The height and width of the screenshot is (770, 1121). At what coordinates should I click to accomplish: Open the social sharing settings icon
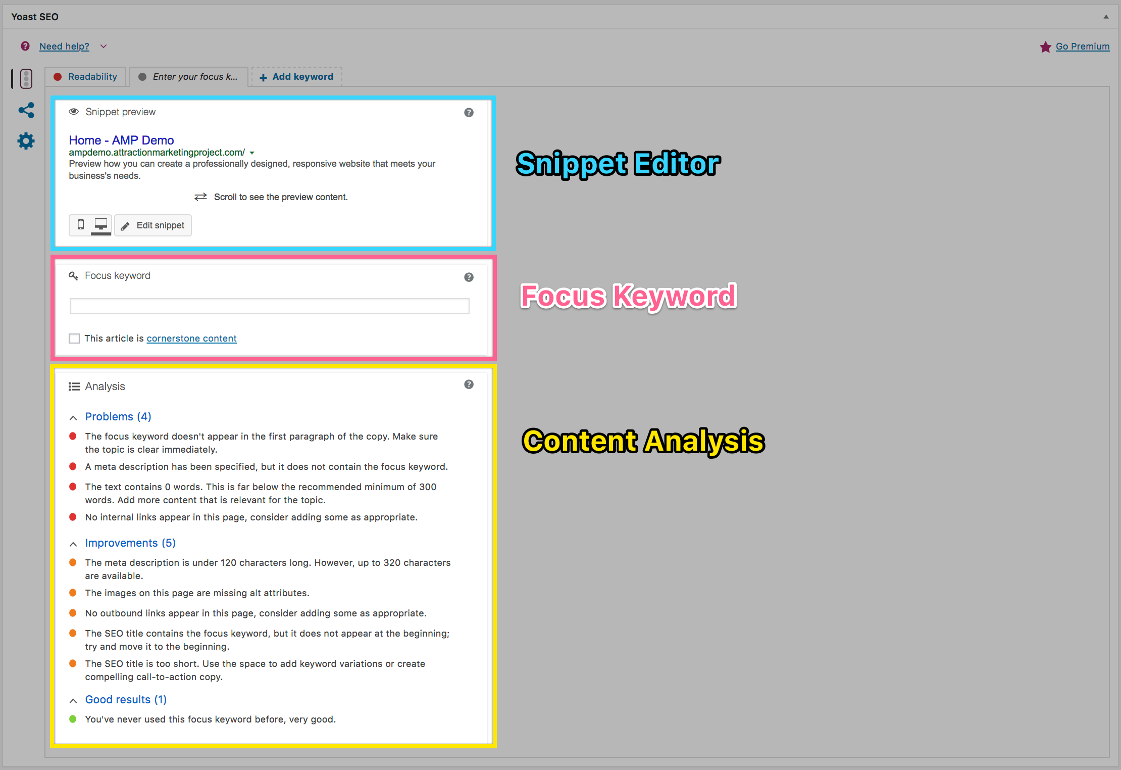26,110
